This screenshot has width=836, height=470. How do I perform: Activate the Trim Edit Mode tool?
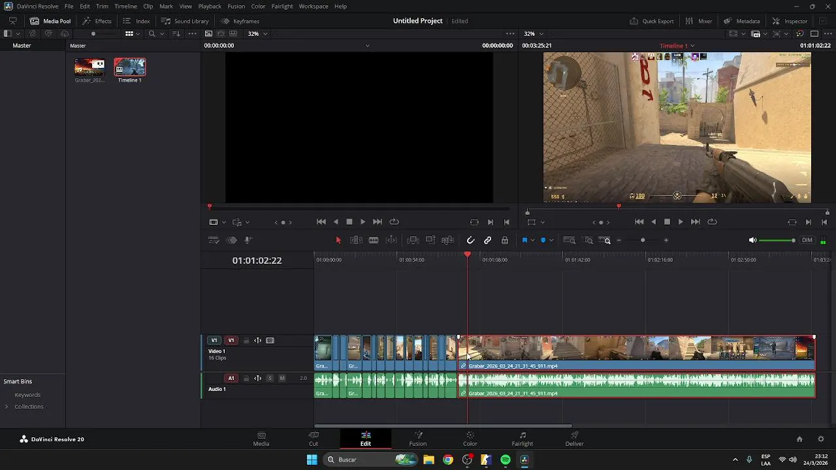tap(356, 240)
